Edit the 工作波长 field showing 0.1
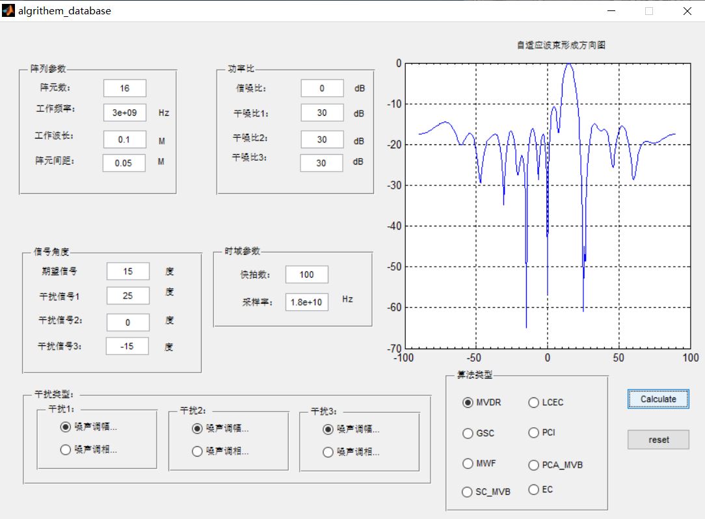 124,139
